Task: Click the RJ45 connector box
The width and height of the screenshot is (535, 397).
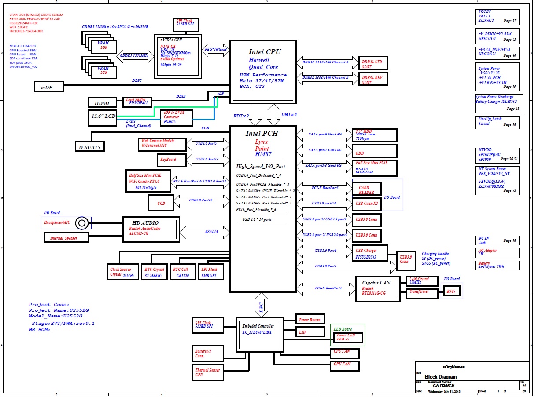Action: [451, 291]
